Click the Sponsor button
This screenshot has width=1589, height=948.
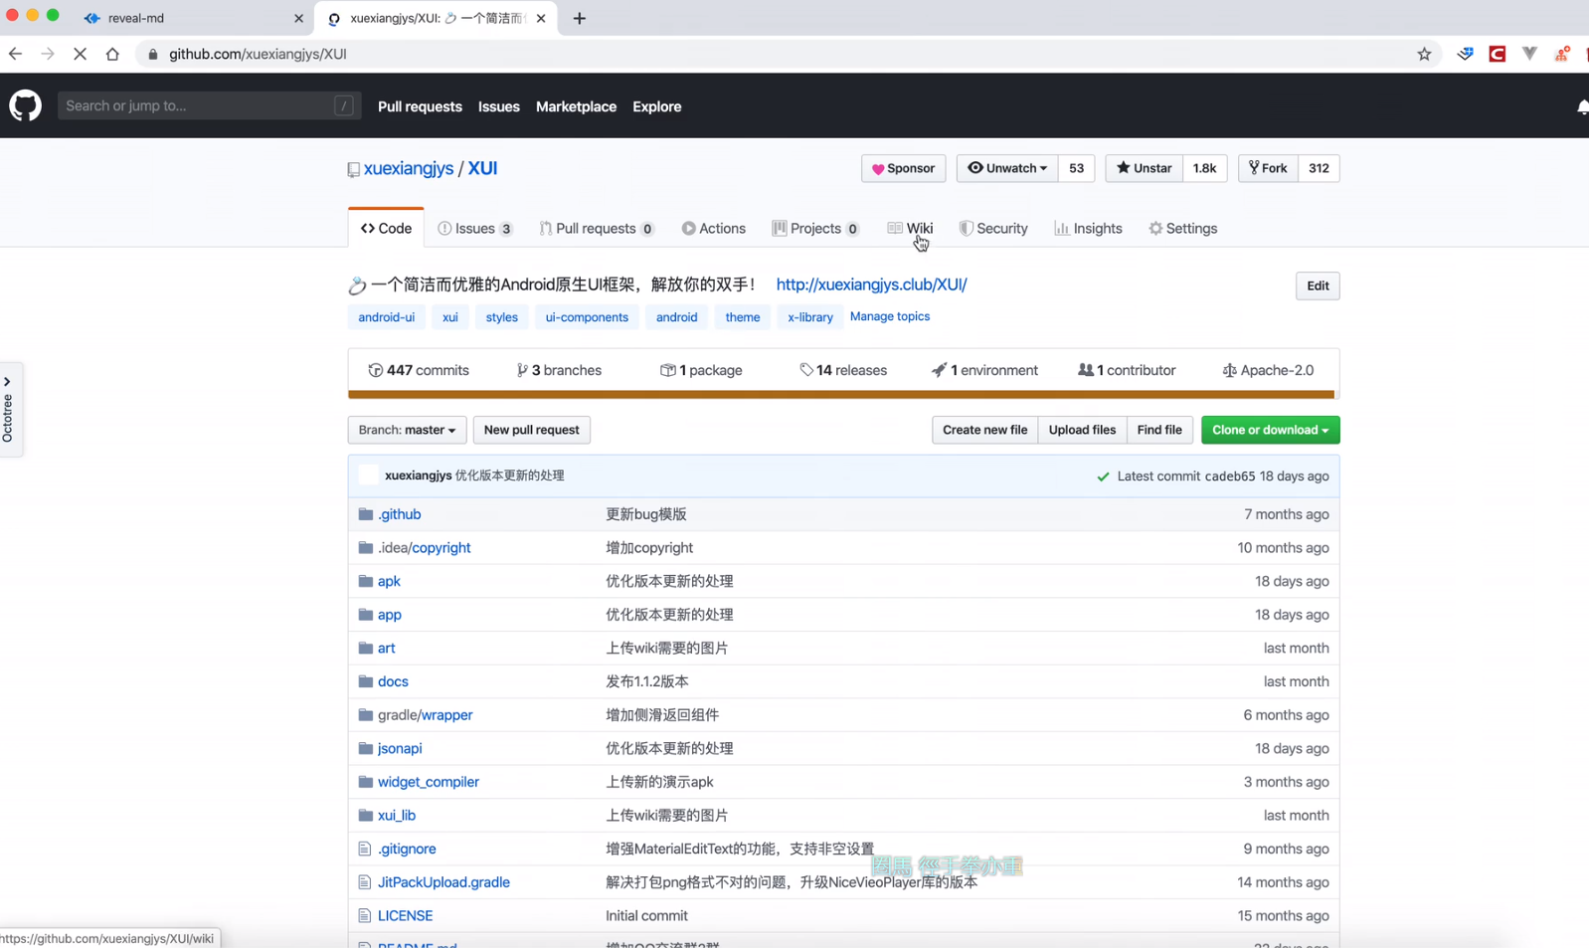click(x=903, y=168)
